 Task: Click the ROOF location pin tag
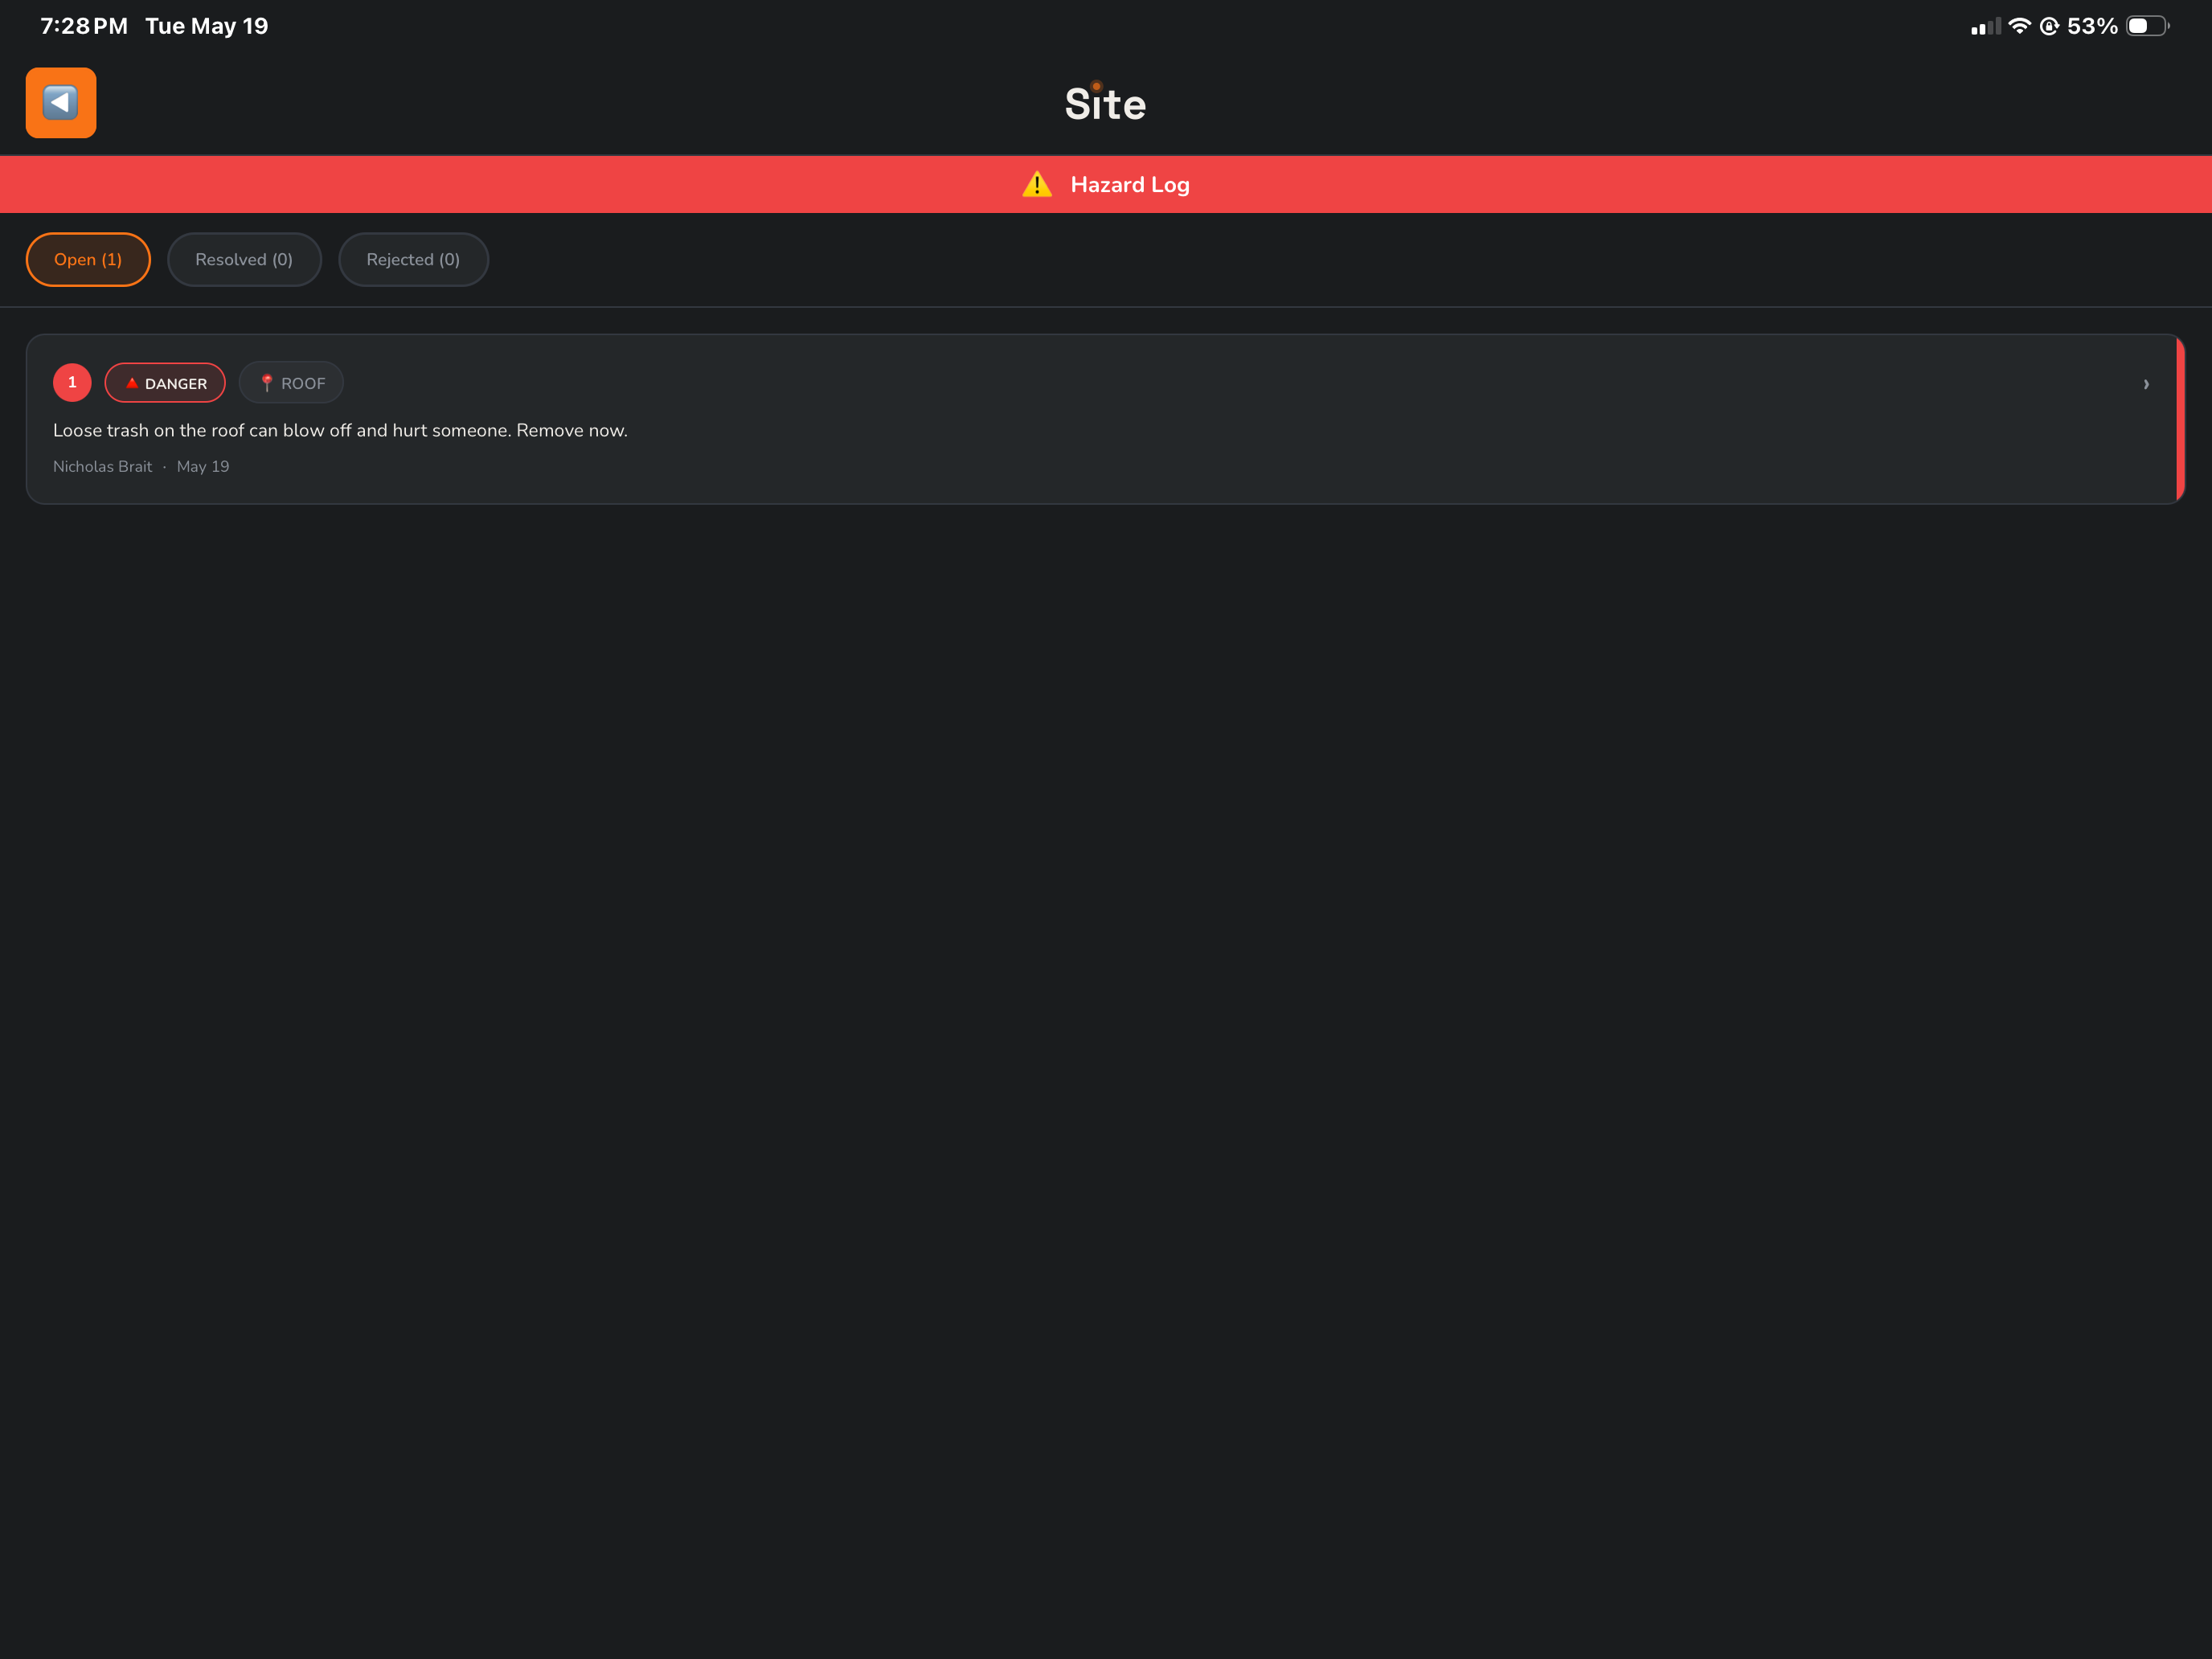(x=291, y=383)
